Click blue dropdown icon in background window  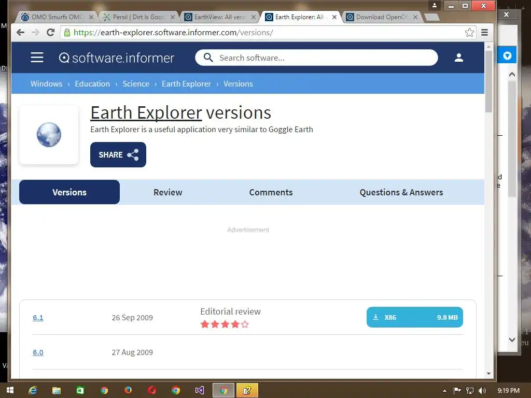507,55
